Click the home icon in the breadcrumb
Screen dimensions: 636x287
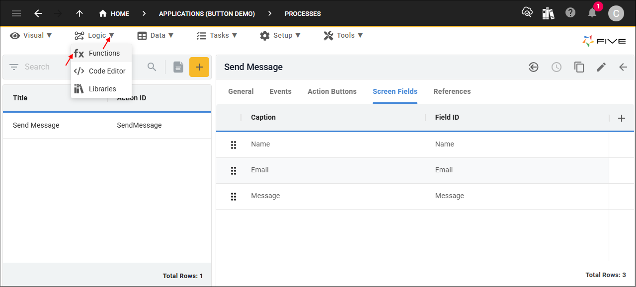(x=103, y=13)
